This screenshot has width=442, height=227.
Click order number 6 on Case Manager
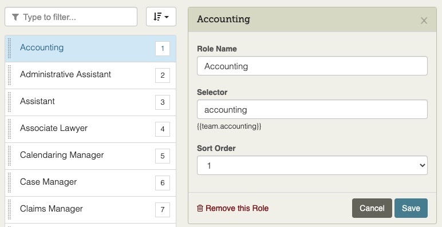pyautogui.click(x=163, y=183)
